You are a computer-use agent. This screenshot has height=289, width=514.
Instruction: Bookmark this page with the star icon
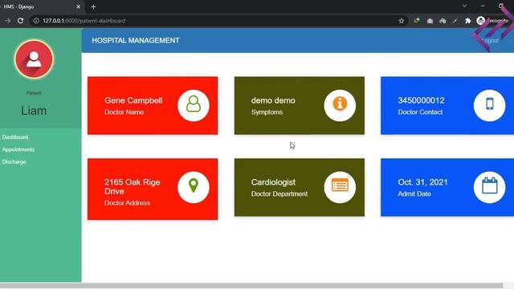402,21
